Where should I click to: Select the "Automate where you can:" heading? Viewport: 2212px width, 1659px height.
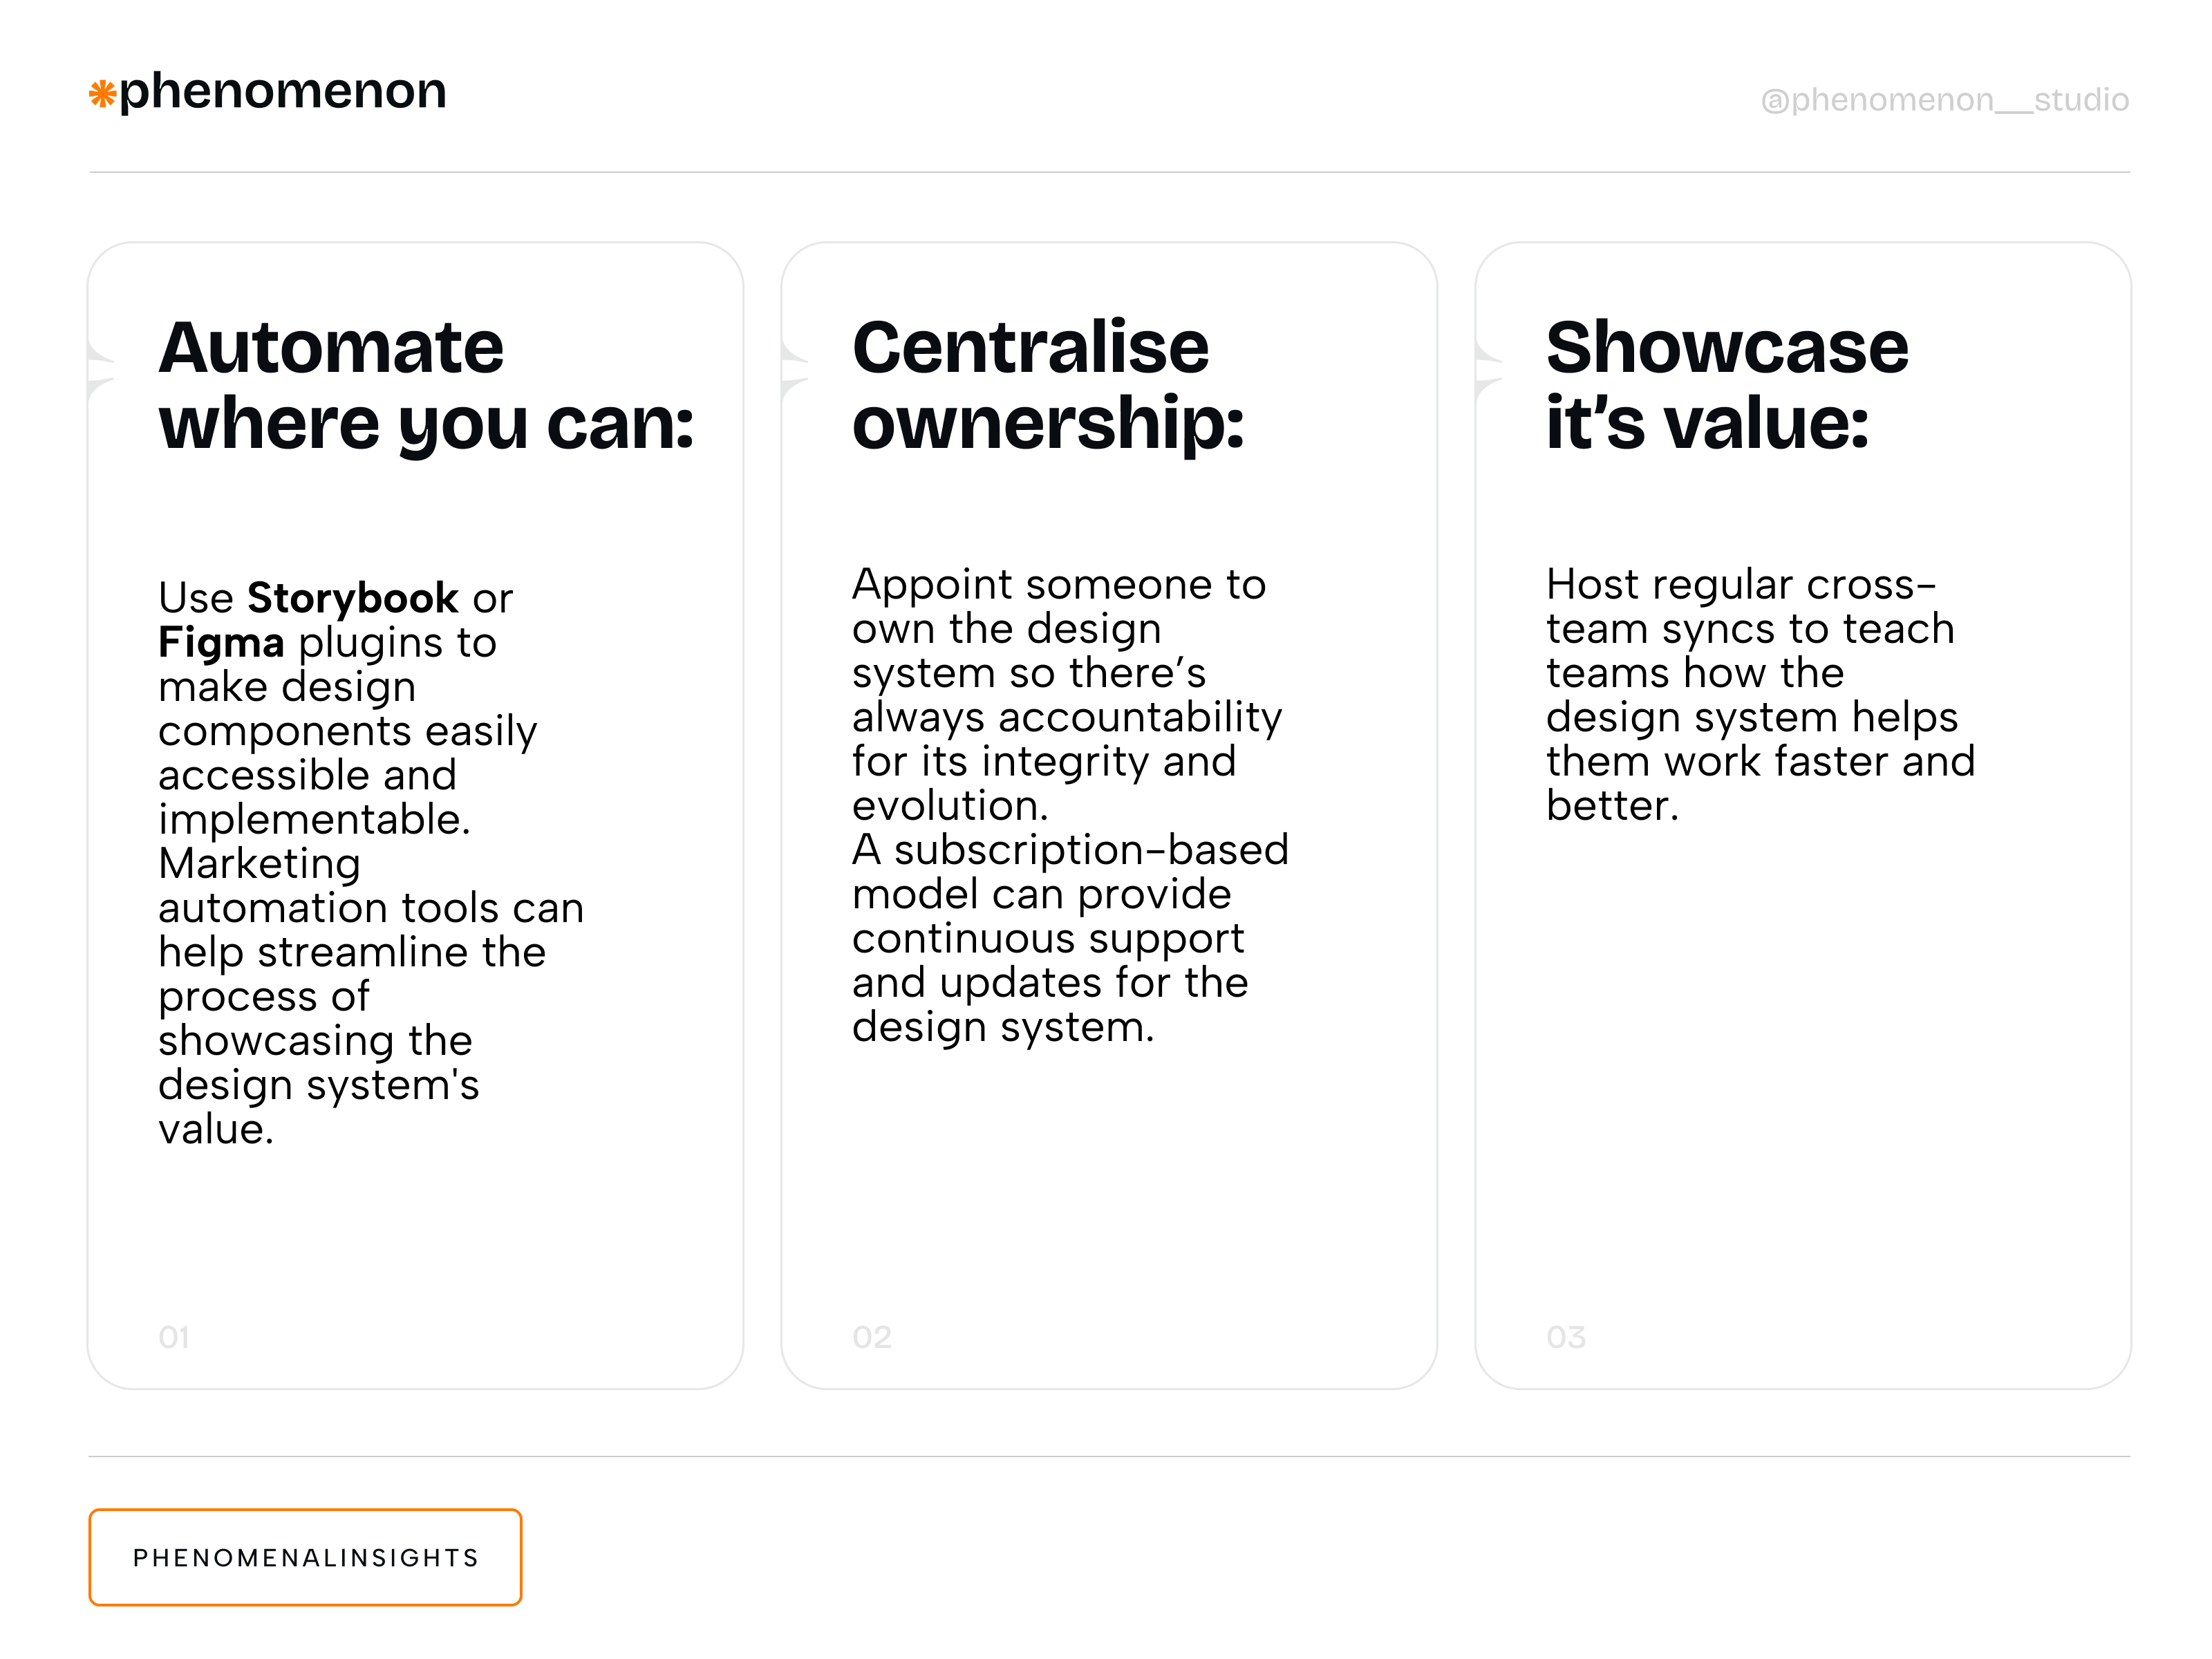(426, 385)
